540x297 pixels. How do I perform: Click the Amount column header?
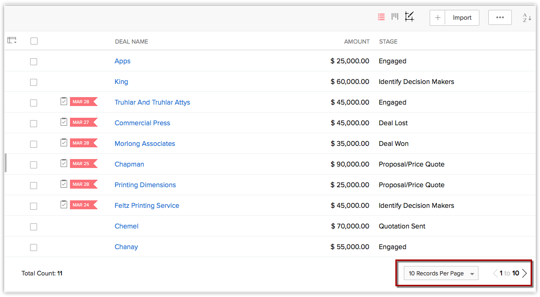[356, 42]
